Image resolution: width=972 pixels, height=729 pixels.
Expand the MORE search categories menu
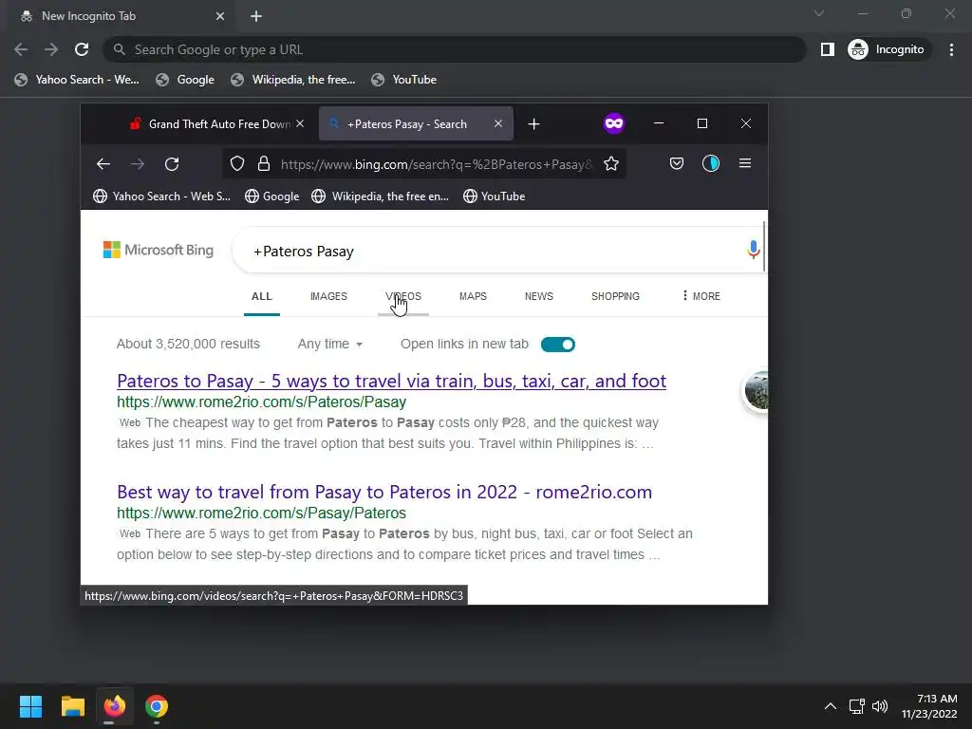(x=701, y=296)
